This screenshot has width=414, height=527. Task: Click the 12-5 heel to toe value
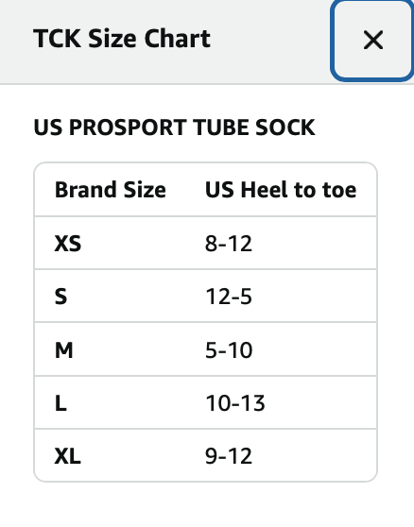pos(229,297)
